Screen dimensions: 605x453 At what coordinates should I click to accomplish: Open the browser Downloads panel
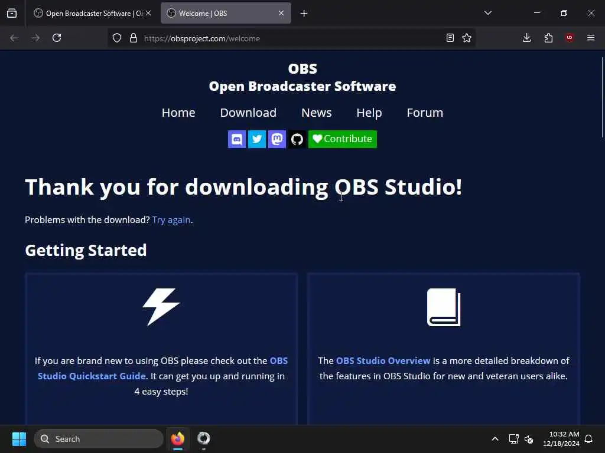point(526,38)
